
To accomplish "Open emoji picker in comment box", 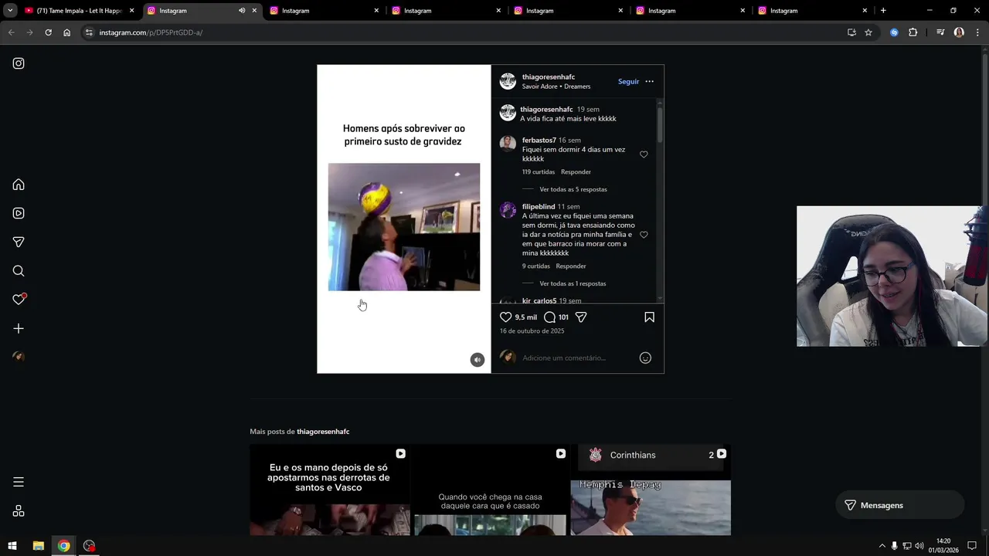I will pyautogui.click(x=645, y=358).
